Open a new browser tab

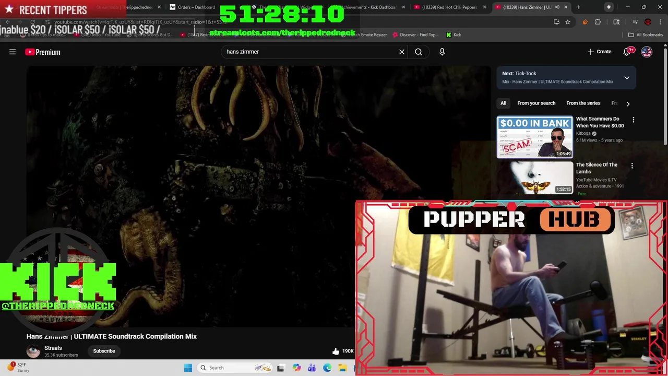(578, 7)
